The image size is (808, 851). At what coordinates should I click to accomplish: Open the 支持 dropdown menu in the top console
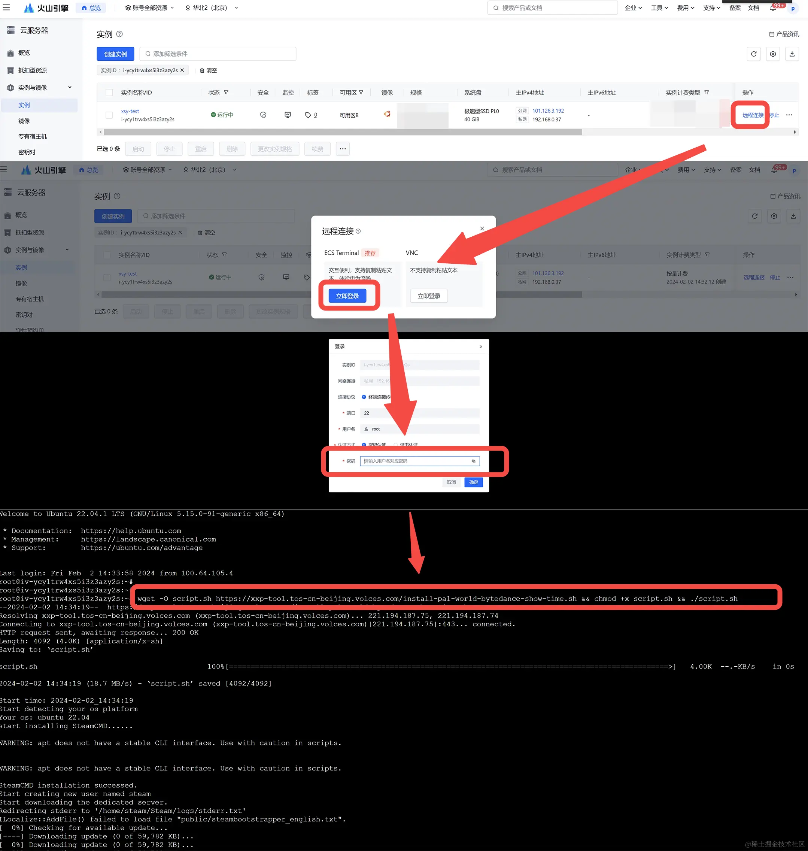coord(711,8)
